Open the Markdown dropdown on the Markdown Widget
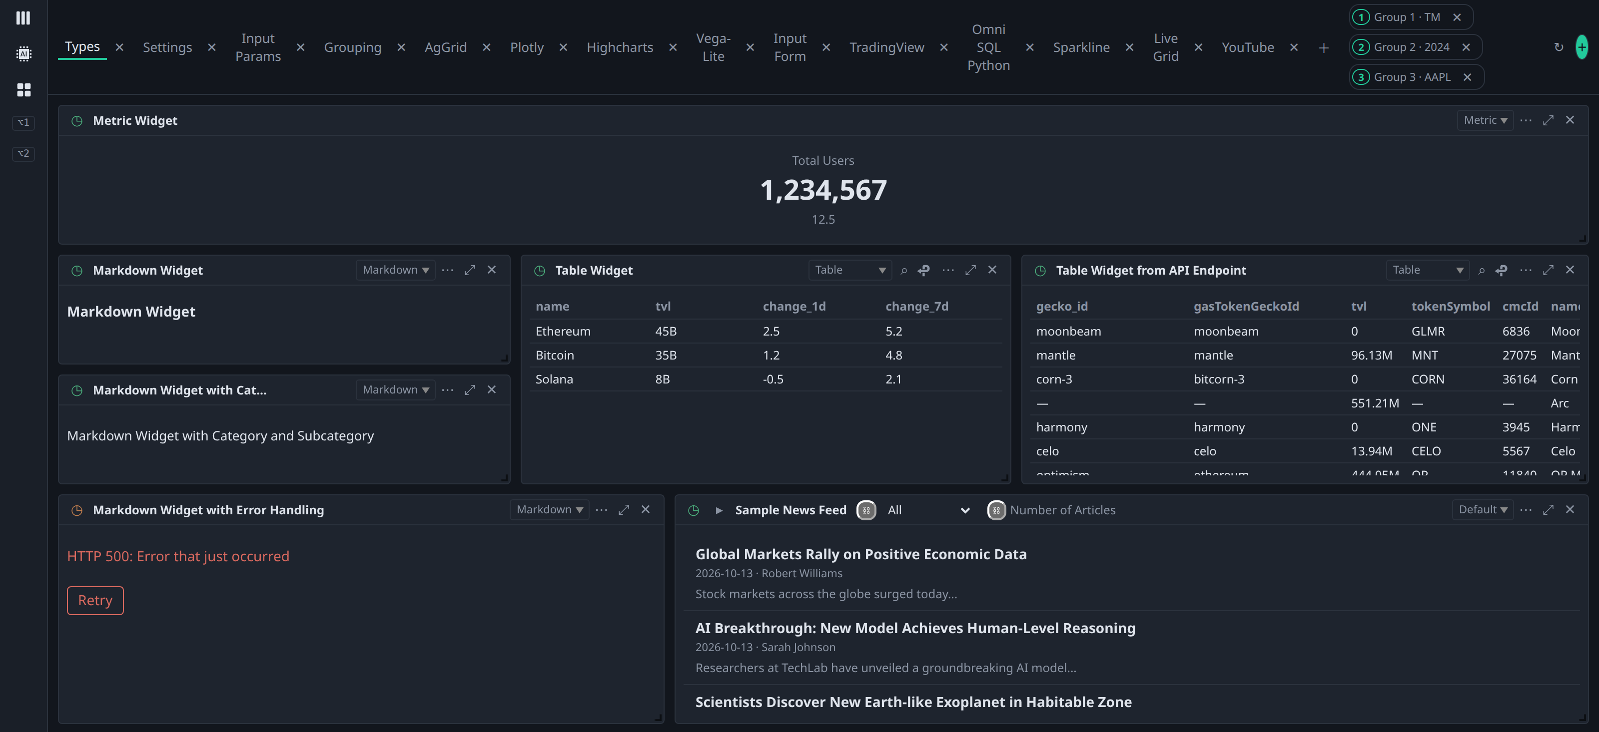 [x=395, y=270]
